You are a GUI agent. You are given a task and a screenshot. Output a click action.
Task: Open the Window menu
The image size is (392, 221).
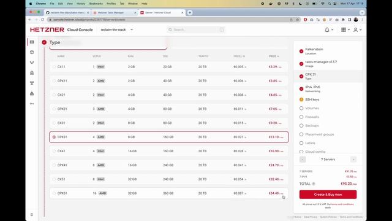133,4
